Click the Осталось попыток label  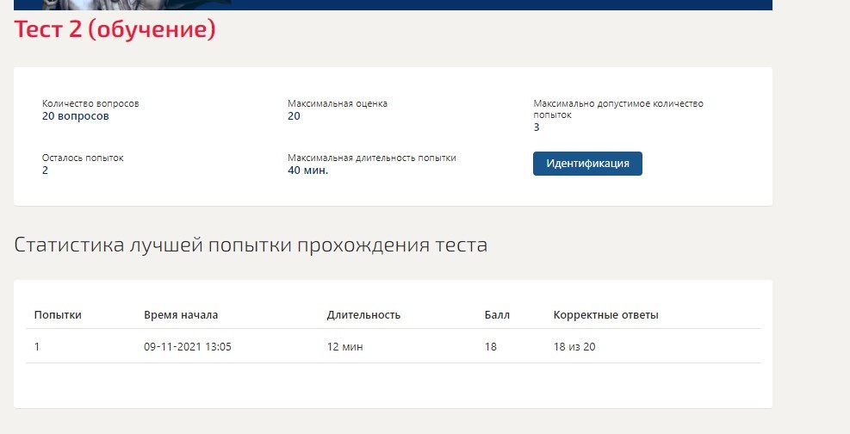[x=83, y=158]
